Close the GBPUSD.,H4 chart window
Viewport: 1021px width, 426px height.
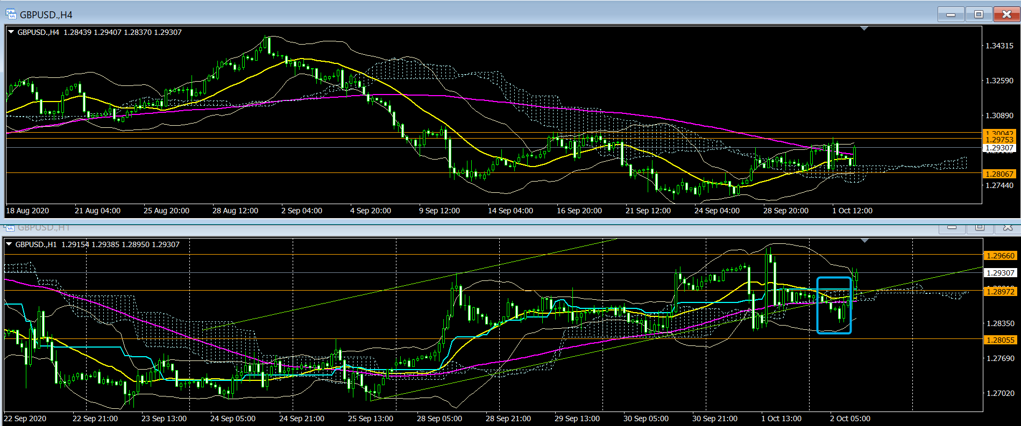point(1006,15)
